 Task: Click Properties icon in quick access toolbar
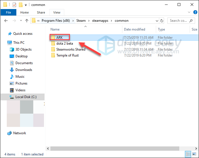point(14,5)
